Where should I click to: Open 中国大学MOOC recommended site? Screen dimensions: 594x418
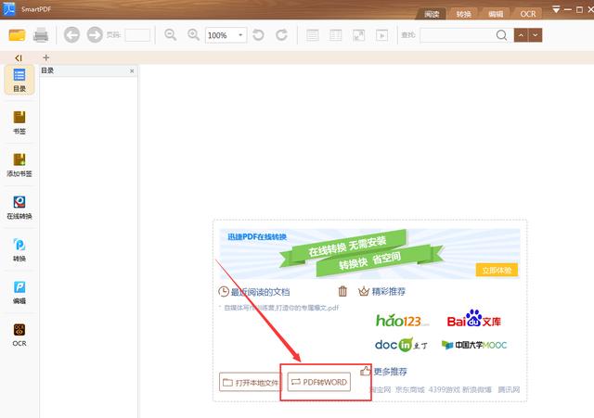pyautogui.click(x=474, y=345)
